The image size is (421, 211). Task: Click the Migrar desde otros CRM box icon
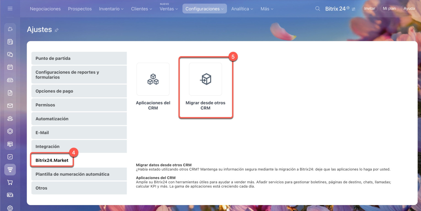click(206, 79)
